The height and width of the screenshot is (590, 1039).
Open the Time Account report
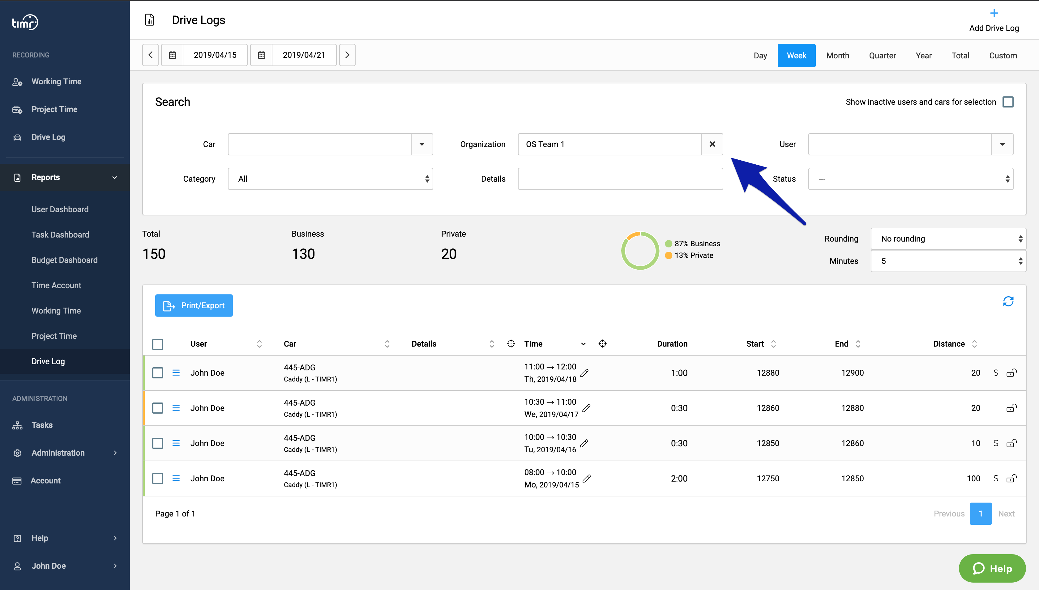[x=56, y=285]
